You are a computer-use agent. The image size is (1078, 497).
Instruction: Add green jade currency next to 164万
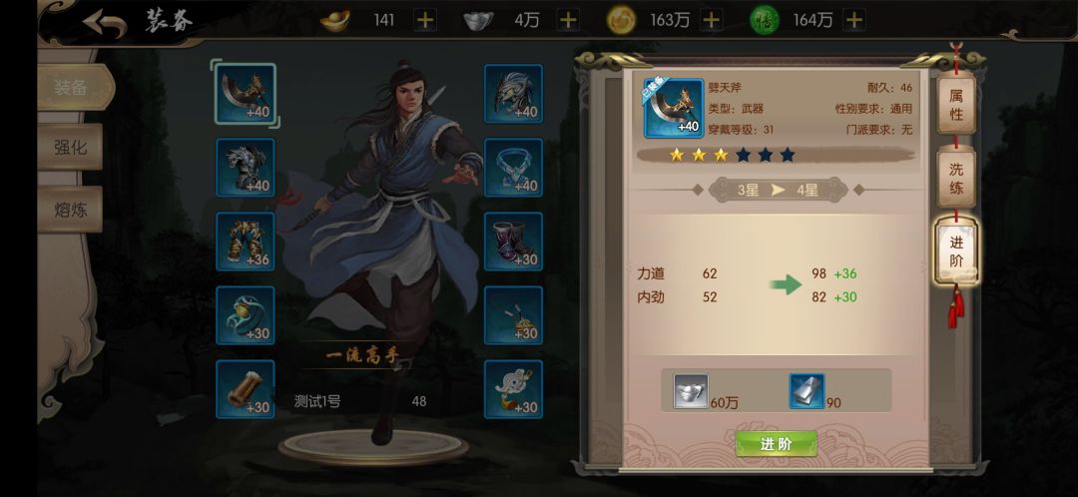pyautogui.click(x=853, y=21)
